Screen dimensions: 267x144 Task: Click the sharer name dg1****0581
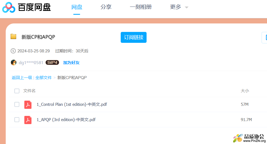click(x=31, y=62)
